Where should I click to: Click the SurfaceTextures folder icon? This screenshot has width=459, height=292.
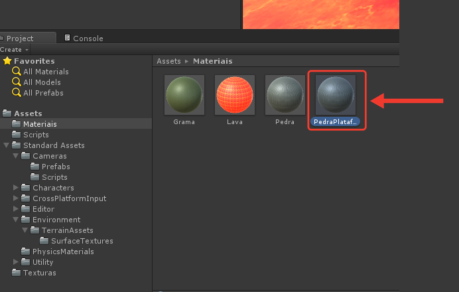click(44, 241)
